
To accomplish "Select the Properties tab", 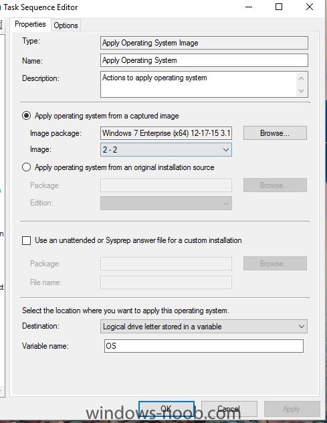I will click(x=30, y=24).
